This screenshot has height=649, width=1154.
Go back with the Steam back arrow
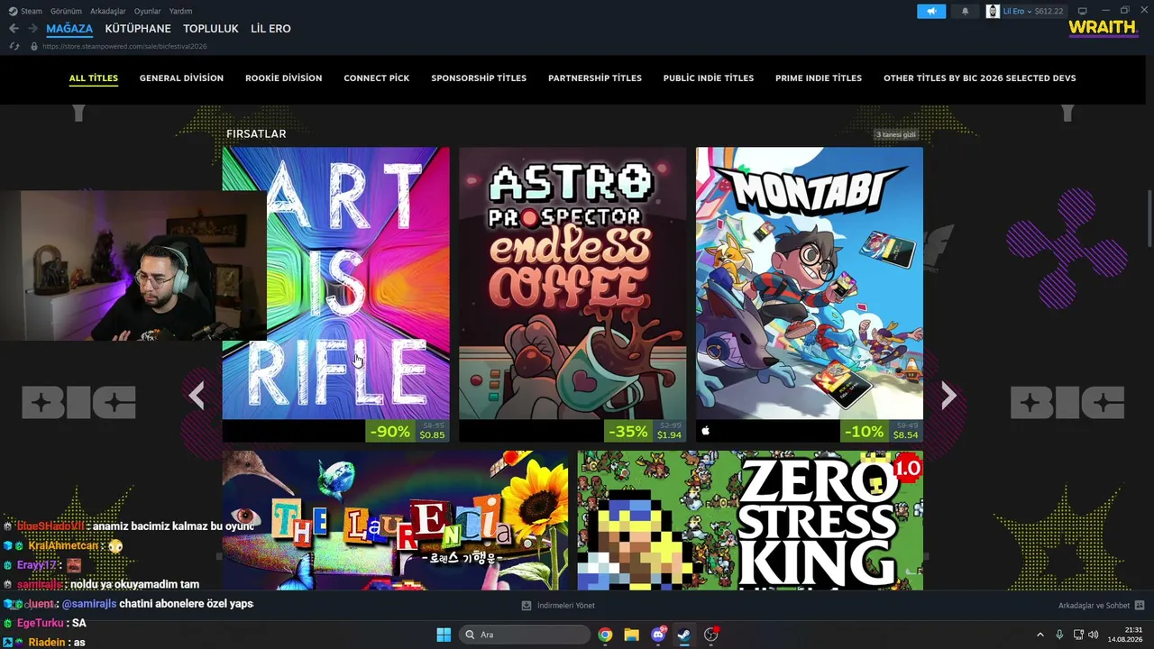pyautogui.click(x=14, y=29)
